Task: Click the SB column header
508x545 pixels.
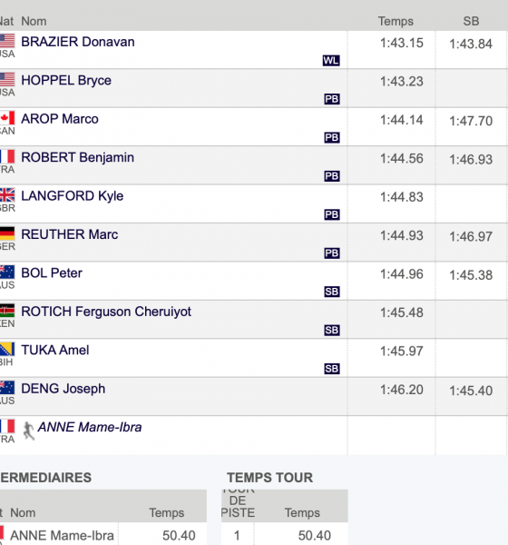Action: 471,21
